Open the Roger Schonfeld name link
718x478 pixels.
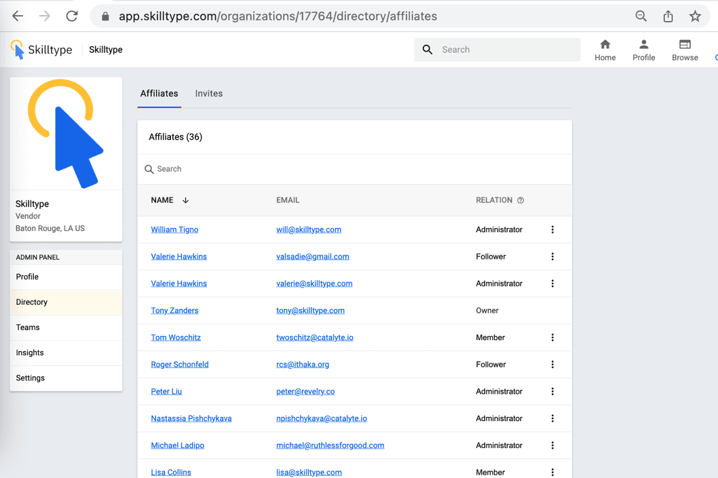179,365
